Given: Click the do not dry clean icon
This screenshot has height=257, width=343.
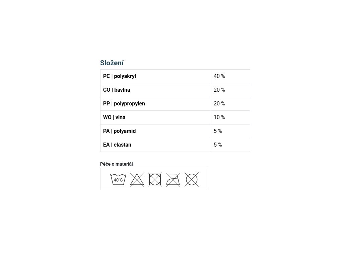Looking at the screenshot, I should click(x=192, y=179).
